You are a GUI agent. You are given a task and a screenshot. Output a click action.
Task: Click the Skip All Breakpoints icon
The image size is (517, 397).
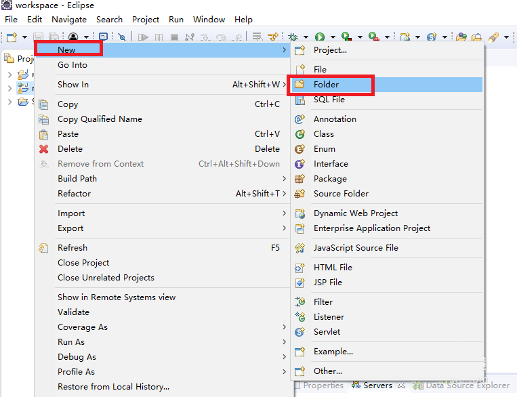click(122, 37)
